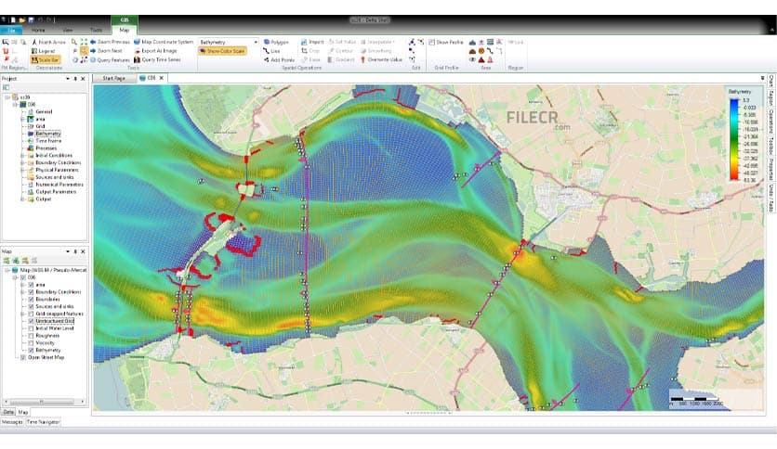Open the Start Page document tab

[x=113, y=78]
